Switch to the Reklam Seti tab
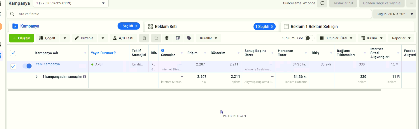419x129 pixels. (x=212, y=27)
